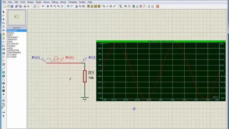Select the Device Pins Mode tool

pyautogui.click(x=4, y=42)
